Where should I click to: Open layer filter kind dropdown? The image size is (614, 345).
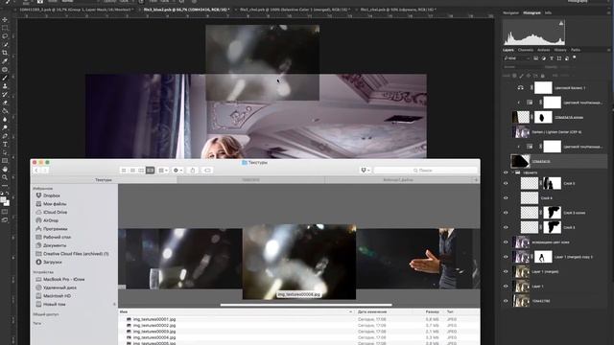coord(517,58)
